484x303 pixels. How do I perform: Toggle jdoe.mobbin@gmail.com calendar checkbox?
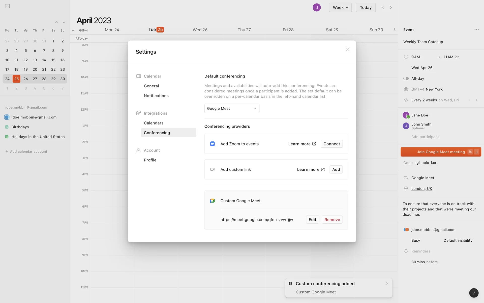tap(7, 117)
